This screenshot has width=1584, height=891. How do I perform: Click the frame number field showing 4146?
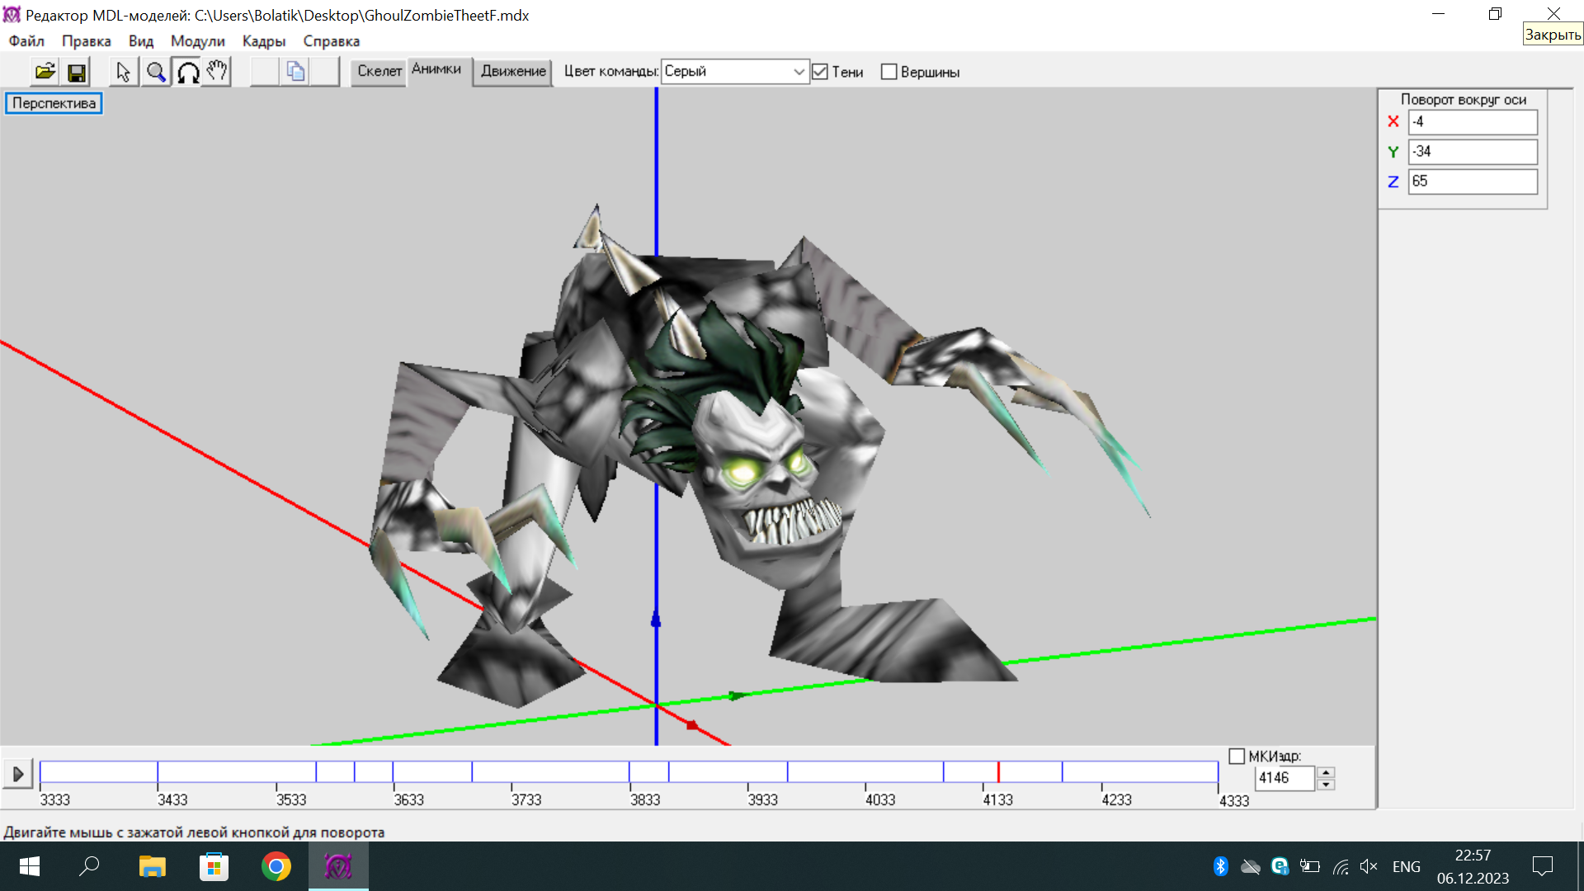[x=1284, y=778]
